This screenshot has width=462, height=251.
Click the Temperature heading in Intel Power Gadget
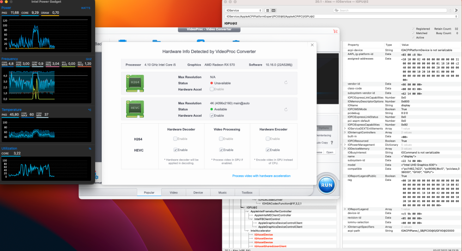click(12, 109)
